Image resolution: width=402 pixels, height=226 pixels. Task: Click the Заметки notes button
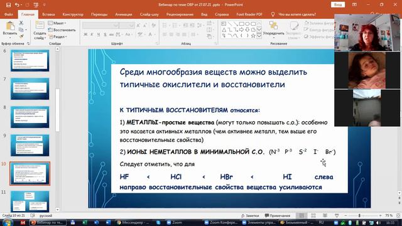[250, 216]
